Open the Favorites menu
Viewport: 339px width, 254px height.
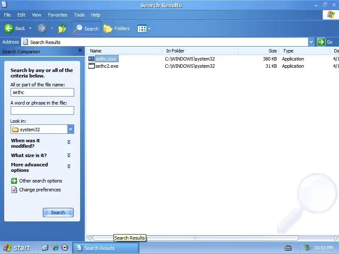(x=58, y=15)
